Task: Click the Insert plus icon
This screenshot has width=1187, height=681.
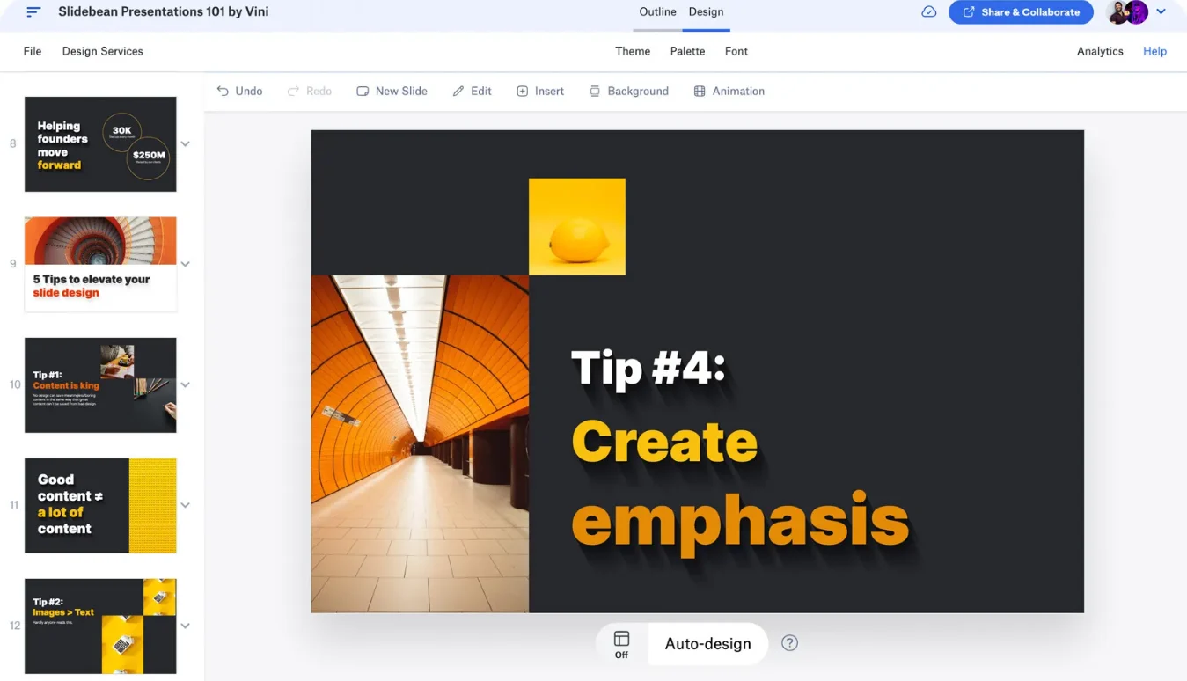Action: (x=523, y=92)
